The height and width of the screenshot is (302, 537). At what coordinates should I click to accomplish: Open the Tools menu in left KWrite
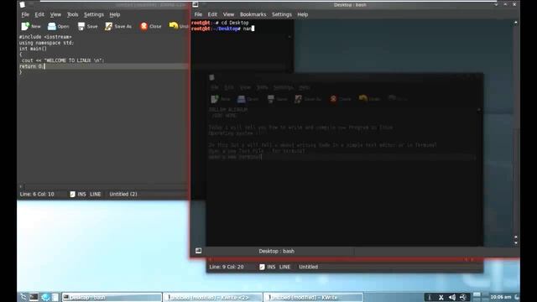point(72,14)
